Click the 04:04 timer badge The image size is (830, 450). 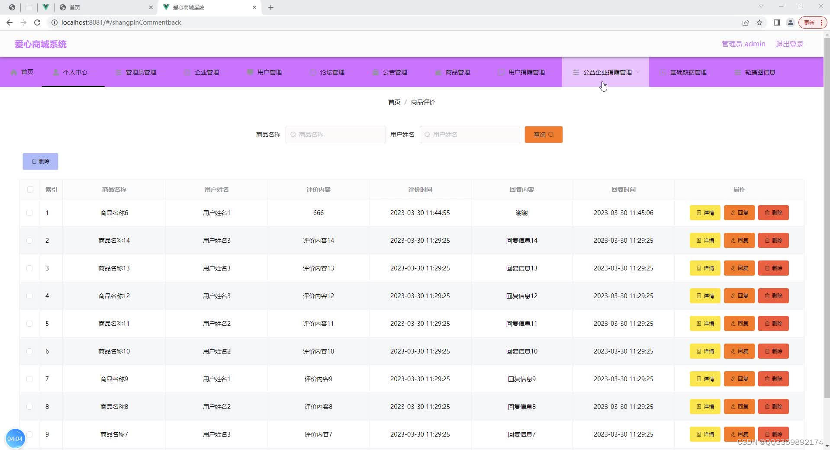[x=15, y=439]
